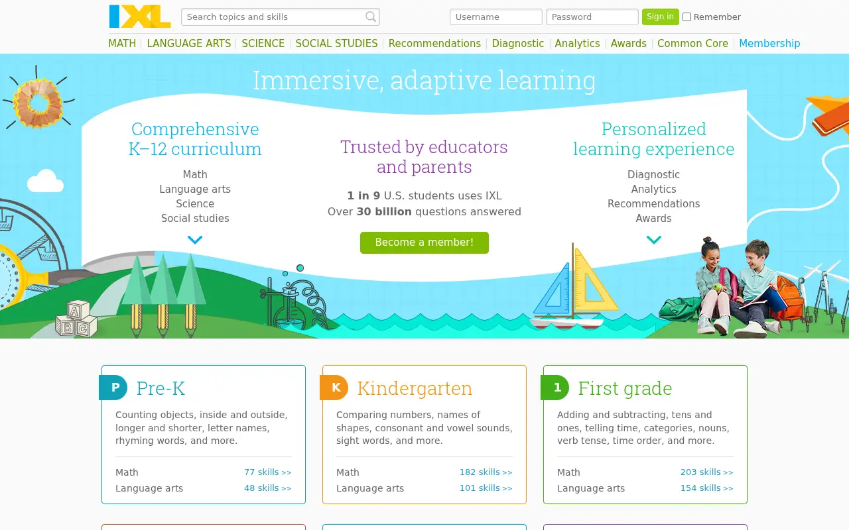
Task: Toggle the Remember checkbox
Action: coord(687,17)
